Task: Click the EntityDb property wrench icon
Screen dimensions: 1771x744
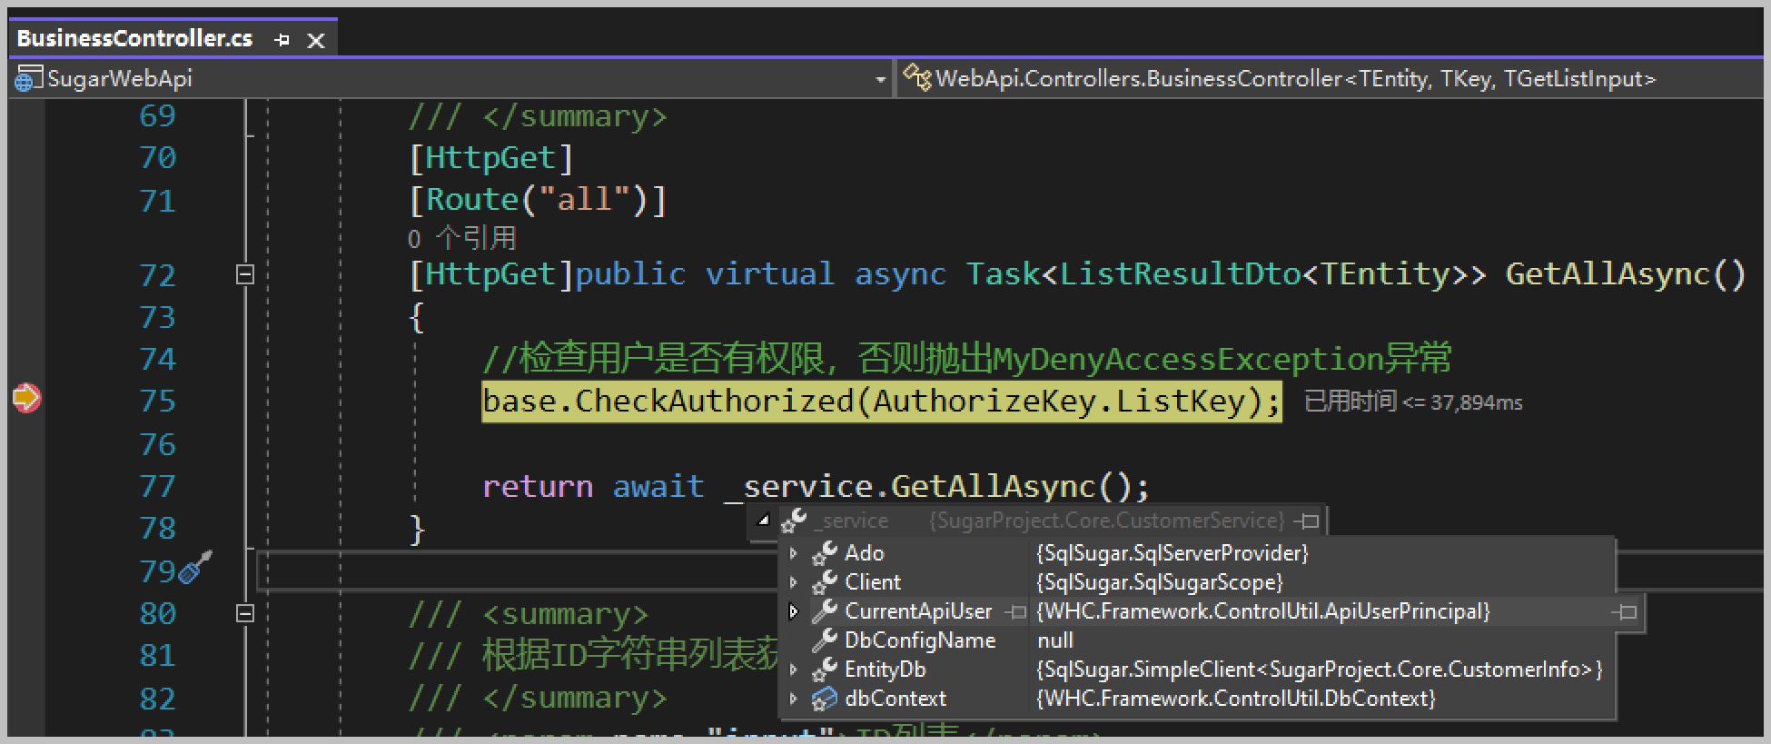Action: [824, 670]
